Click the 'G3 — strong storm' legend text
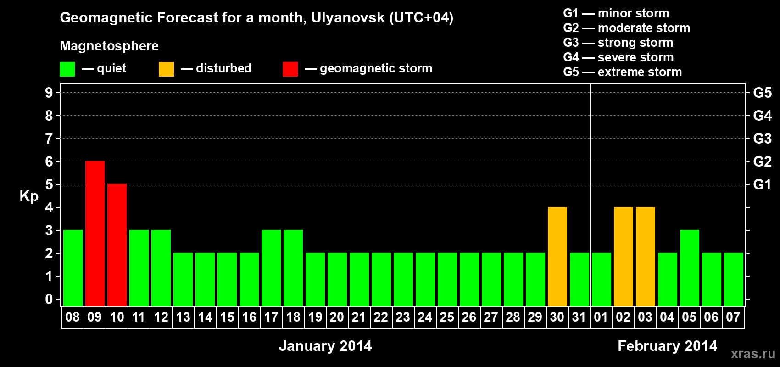The image size is (780, 367). (618, 43)
